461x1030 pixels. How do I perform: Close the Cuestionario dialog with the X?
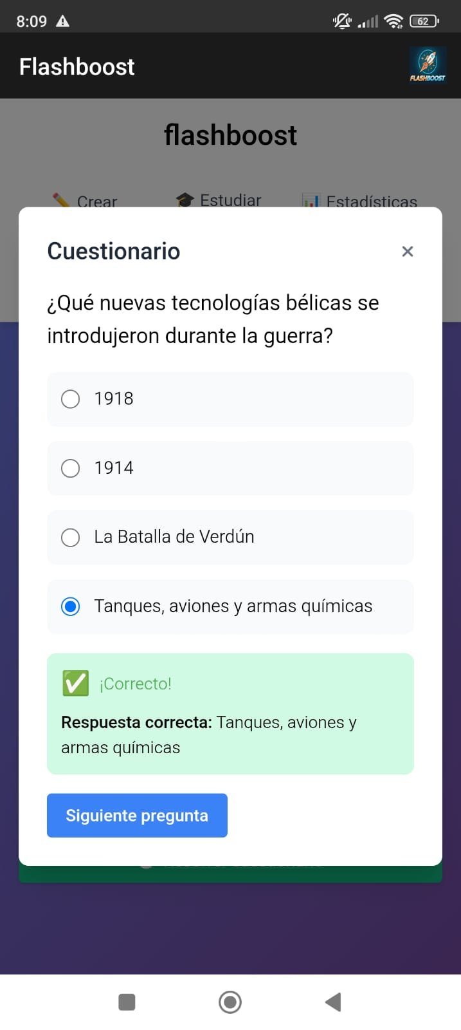[x=407, y=252]
